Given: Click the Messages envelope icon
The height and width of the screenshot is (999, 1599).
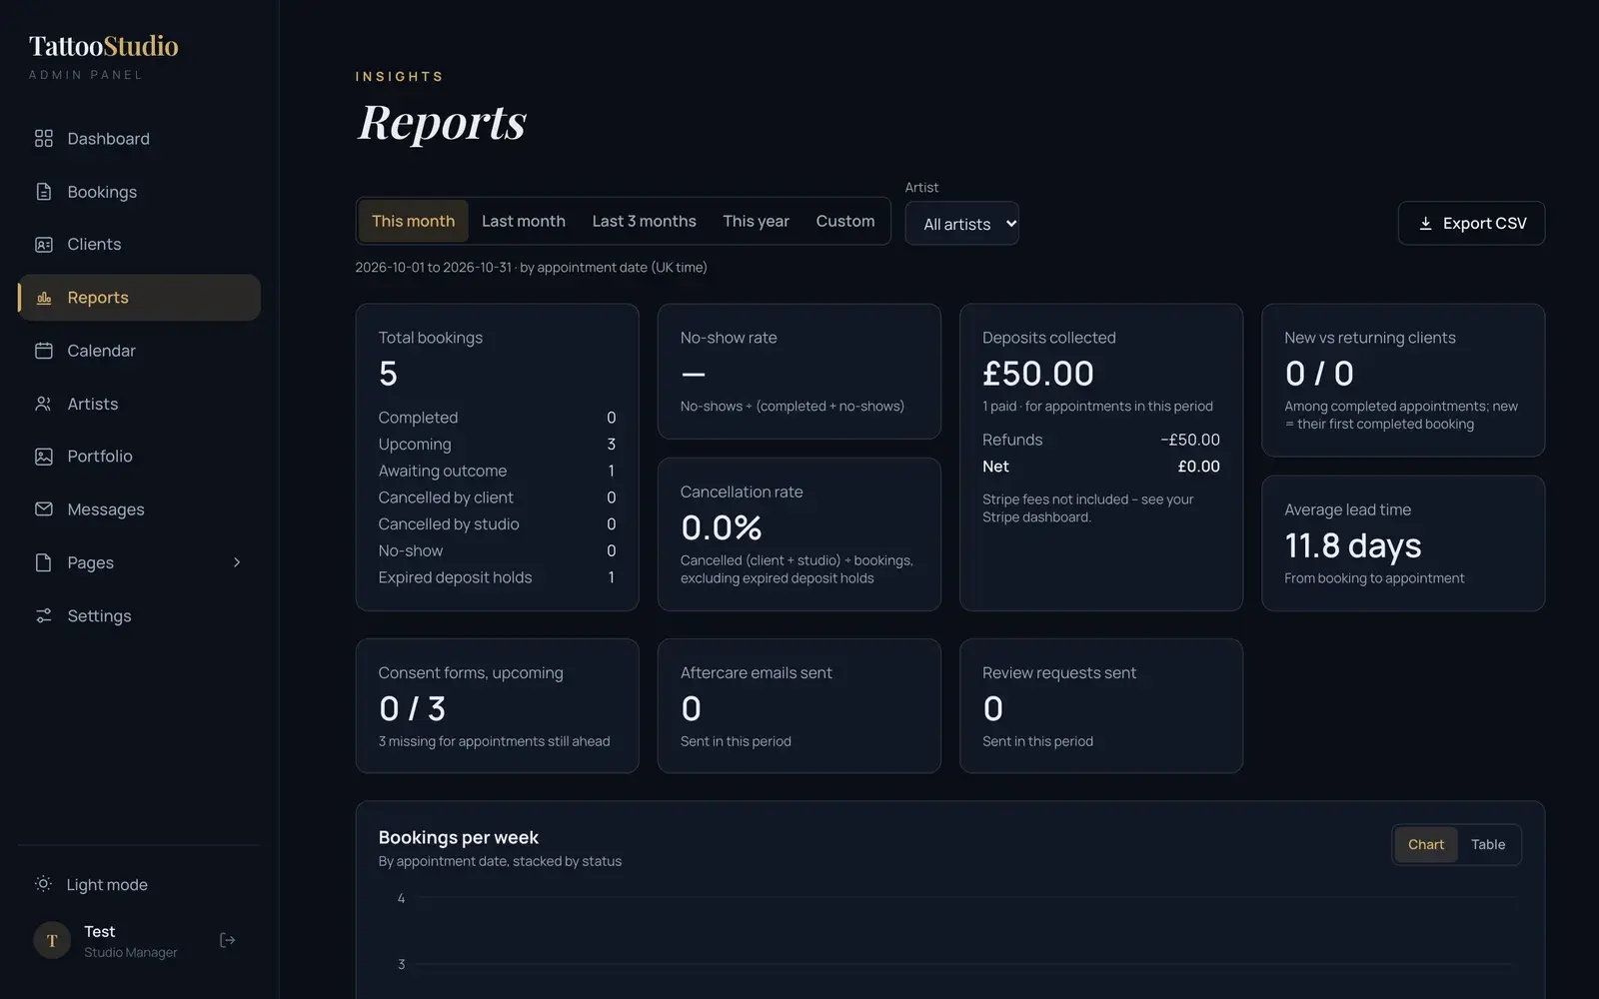Looking at the screenshot, I should (x=43, y=509).
